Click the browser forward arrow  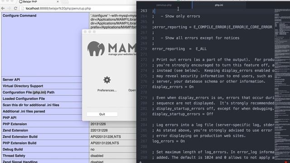pyautogui.click(x=9, y=9)
